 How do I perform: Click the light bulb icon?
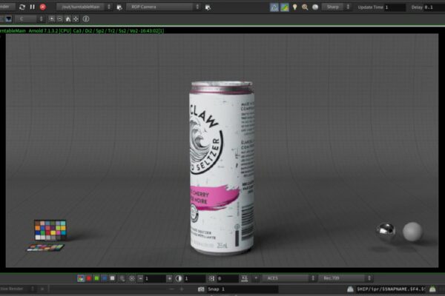295,7
